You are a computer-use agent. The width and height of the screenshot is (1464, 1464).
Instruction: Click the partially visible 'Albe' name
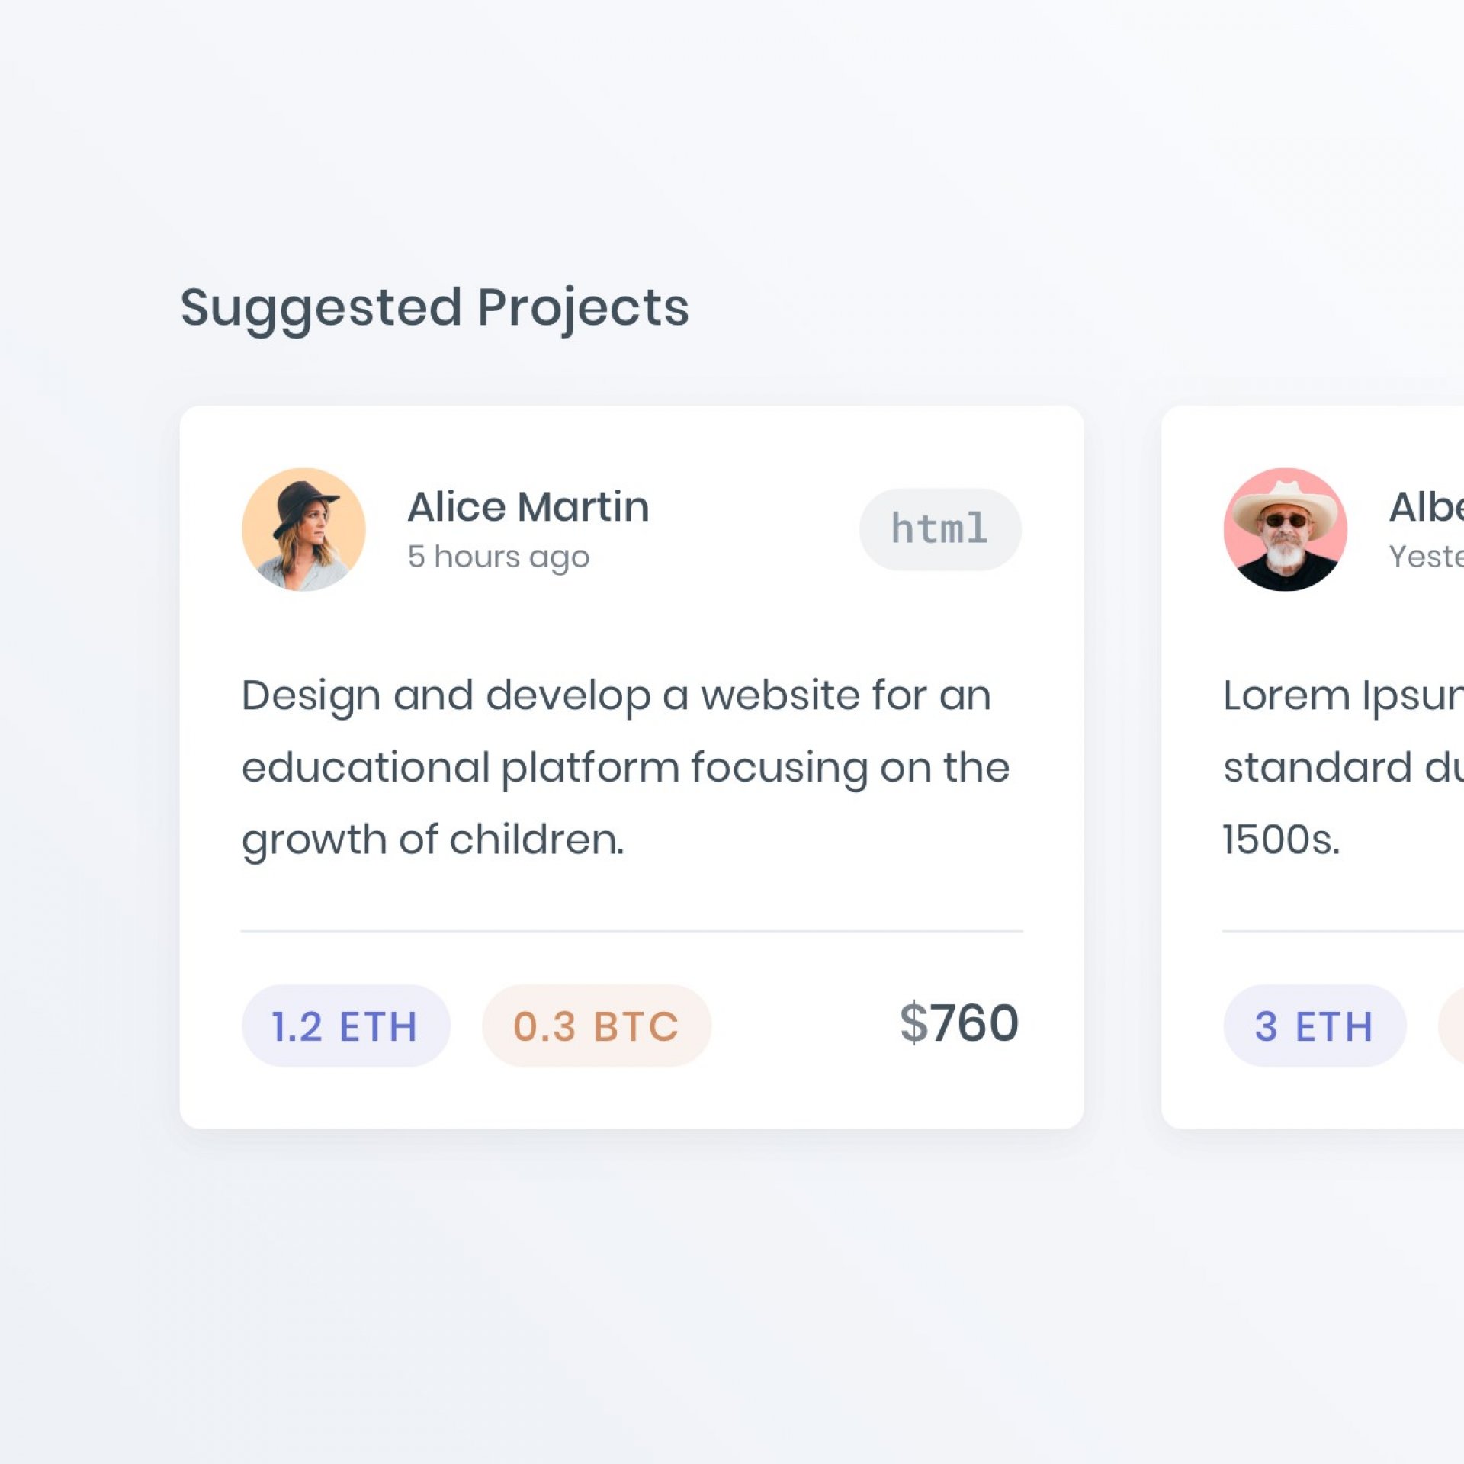click(1426, 507)
